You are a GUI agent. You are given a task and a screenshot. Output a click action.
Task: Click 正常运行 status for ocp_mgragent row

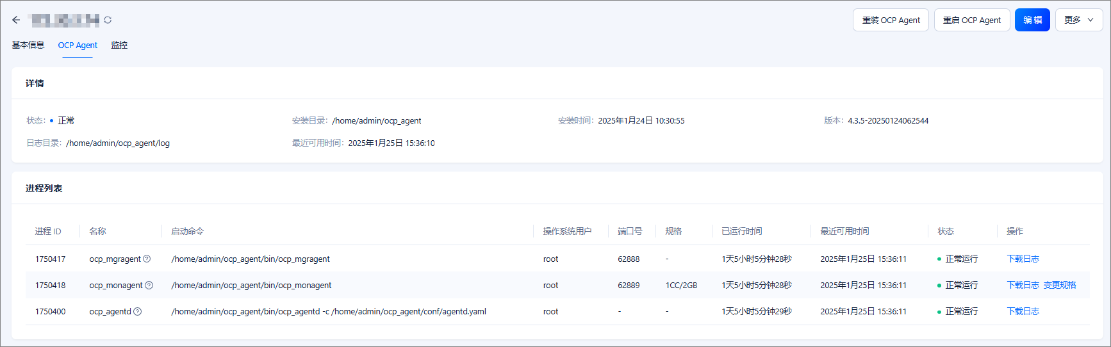[x=962, y=259]
